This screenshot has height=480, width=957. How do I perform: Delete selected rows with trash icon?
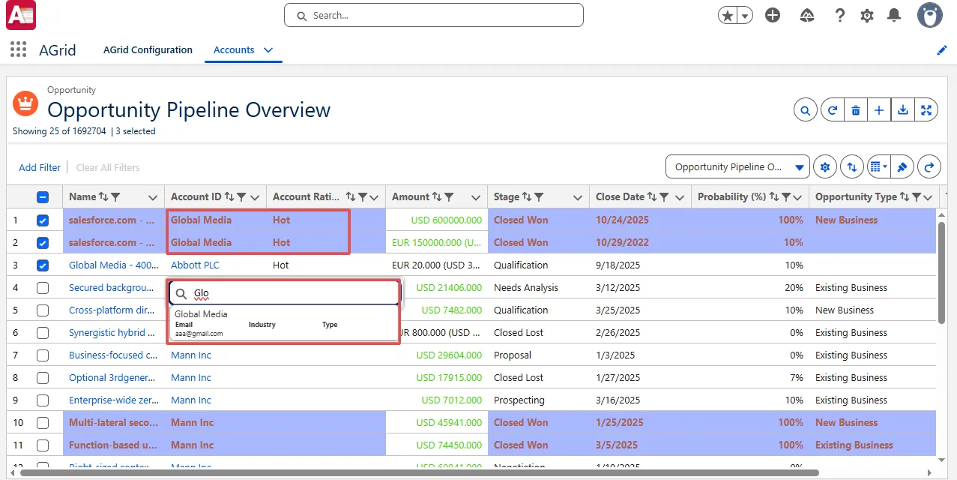click(856, 110)
